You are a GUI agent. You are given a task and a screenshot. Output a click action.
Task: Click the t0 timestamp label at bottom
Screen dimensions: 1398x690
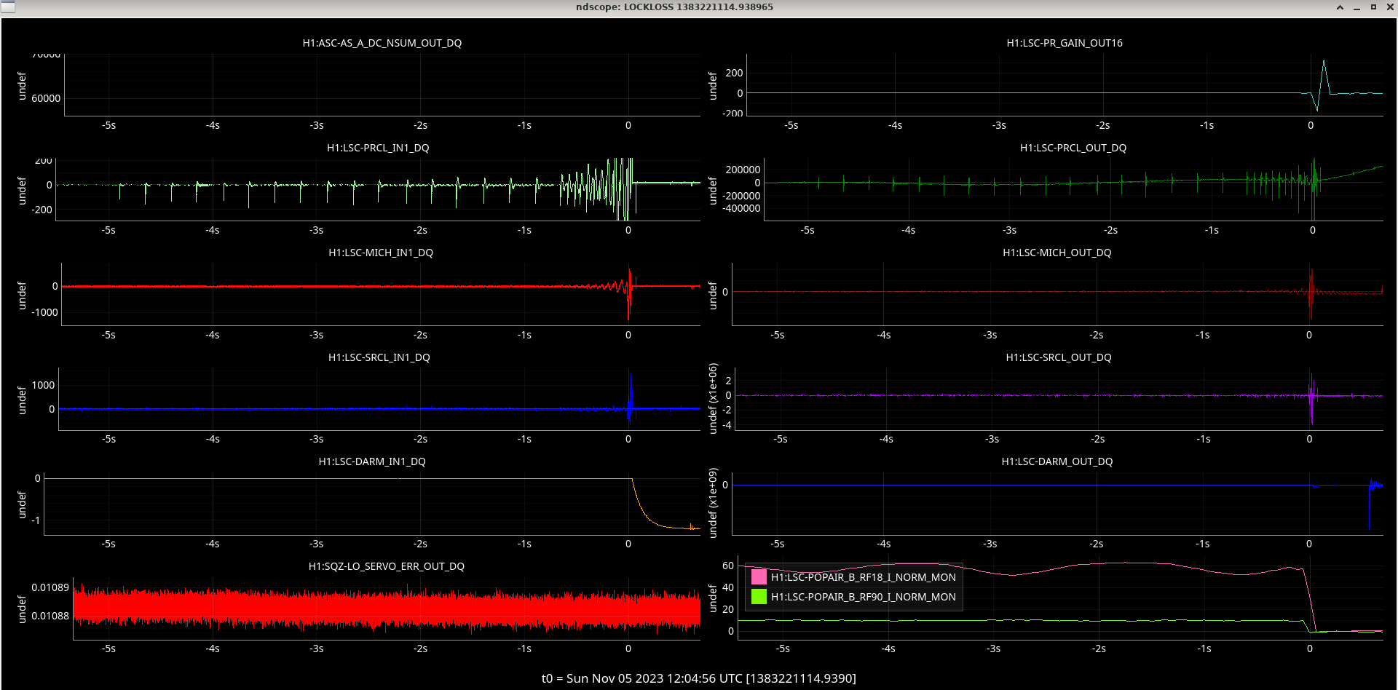699,678
